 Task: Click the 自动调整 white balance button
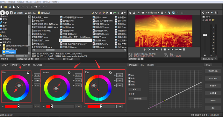tap(138, 99)
